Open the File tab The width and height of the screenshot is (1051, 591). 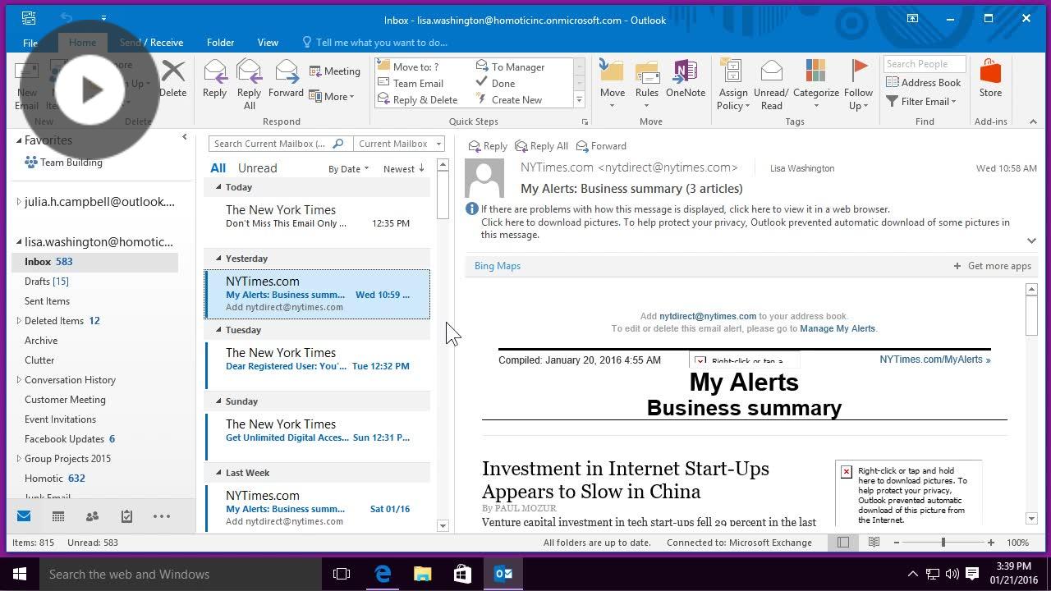click(x=30, y=43)
